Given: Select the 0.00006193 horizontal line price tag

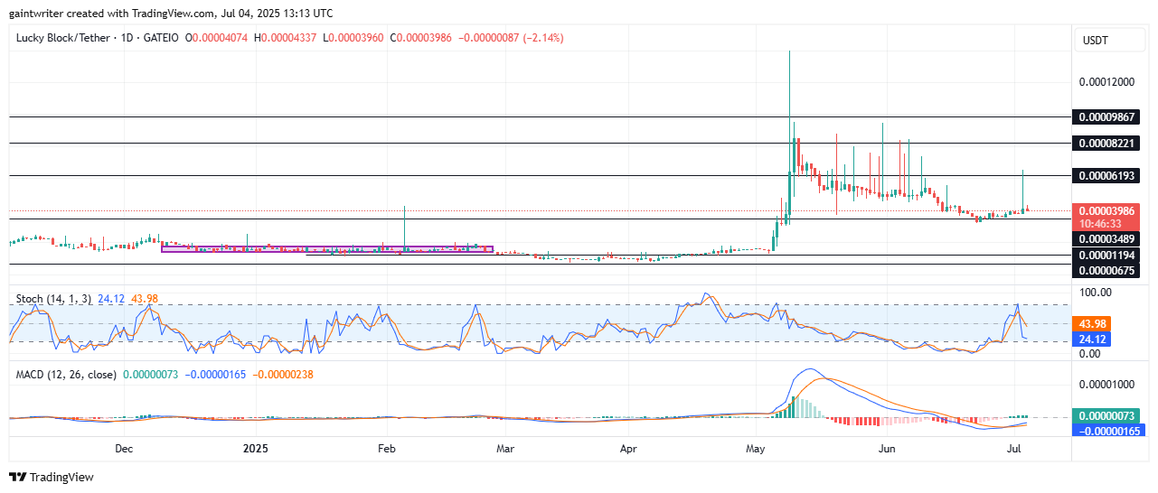Looking at the screenshot, I should [1106, 175].
